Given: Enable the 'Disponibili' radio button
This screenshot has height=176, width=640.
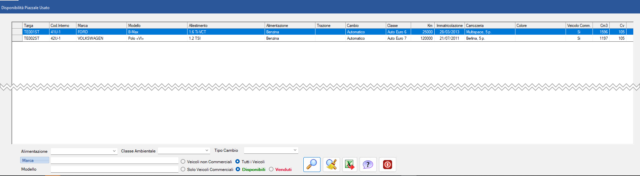Looking at the screenshot, I should tap(238, 170).
